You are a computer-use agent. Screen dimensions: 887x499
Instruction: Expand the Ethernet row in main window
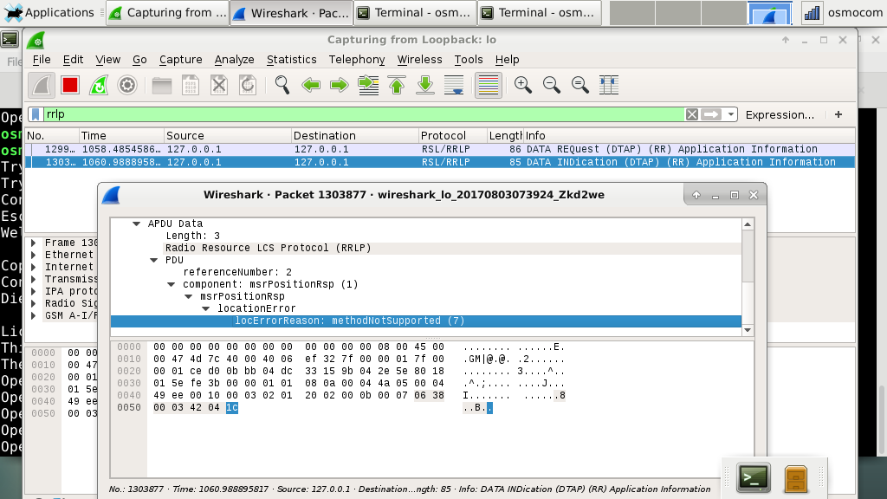point(34,255)
